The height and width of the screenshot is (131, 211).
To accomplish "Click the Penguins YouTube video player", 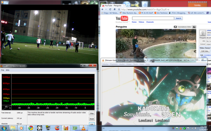I will point(156,43).
